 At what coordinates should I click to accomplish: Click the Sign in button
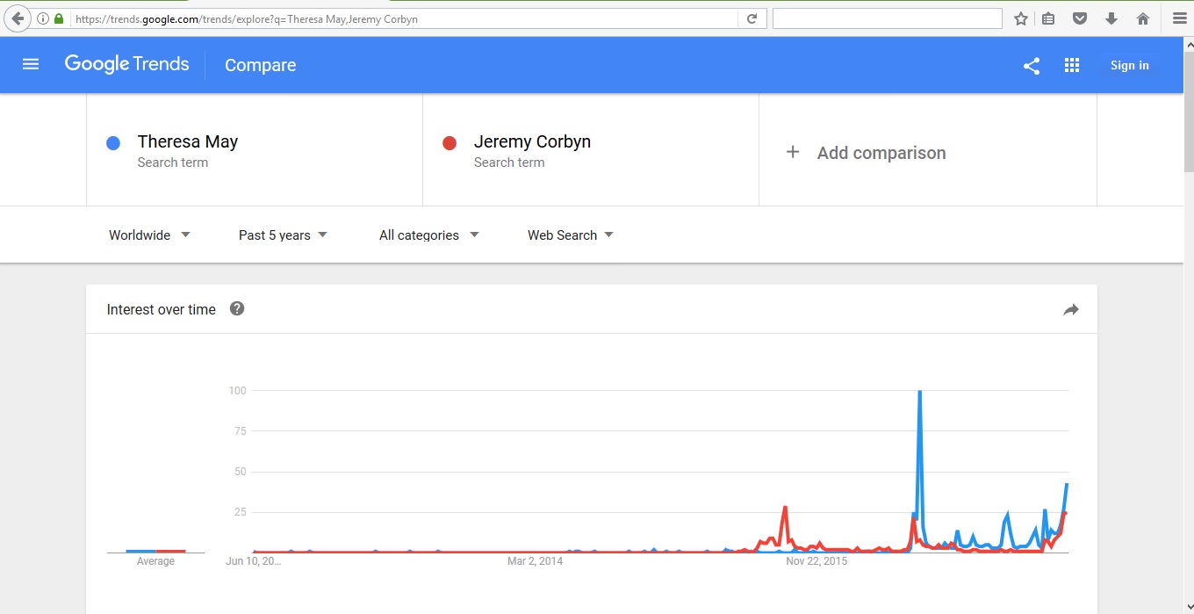point(1129,65)
